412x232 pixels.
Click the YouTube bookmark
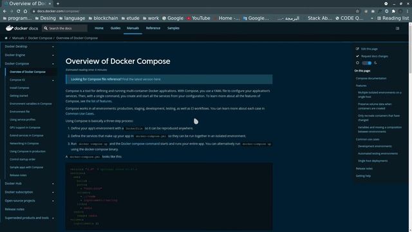[x=198, y=18]
